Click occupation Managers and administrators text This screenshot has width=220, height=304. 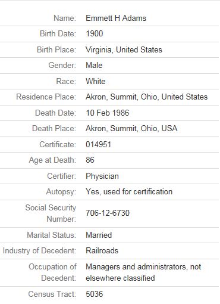(x=137, y=267)
